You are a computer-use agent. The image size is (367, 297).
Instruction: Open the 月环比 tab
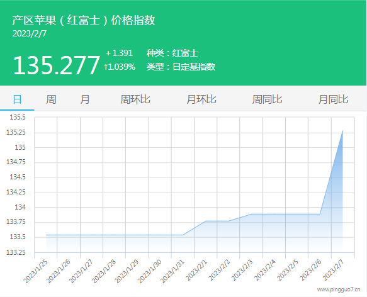pyautogui.click(x=201, y=99)
